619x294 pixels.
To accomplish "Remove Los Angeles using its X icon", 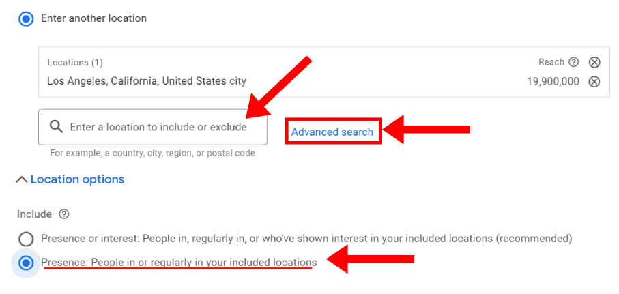I will pyautogui.click(x=594, y=82).
